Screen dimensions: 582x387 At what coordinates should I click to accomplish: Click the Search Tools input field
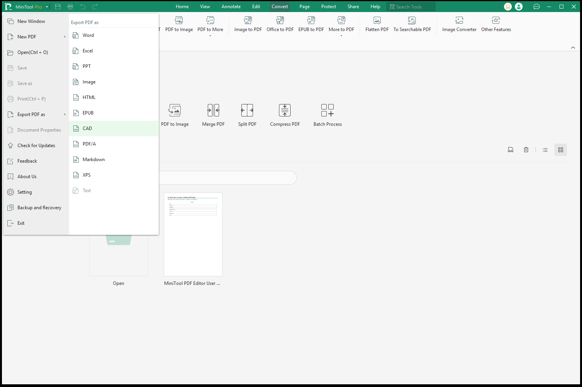(411, 7)
